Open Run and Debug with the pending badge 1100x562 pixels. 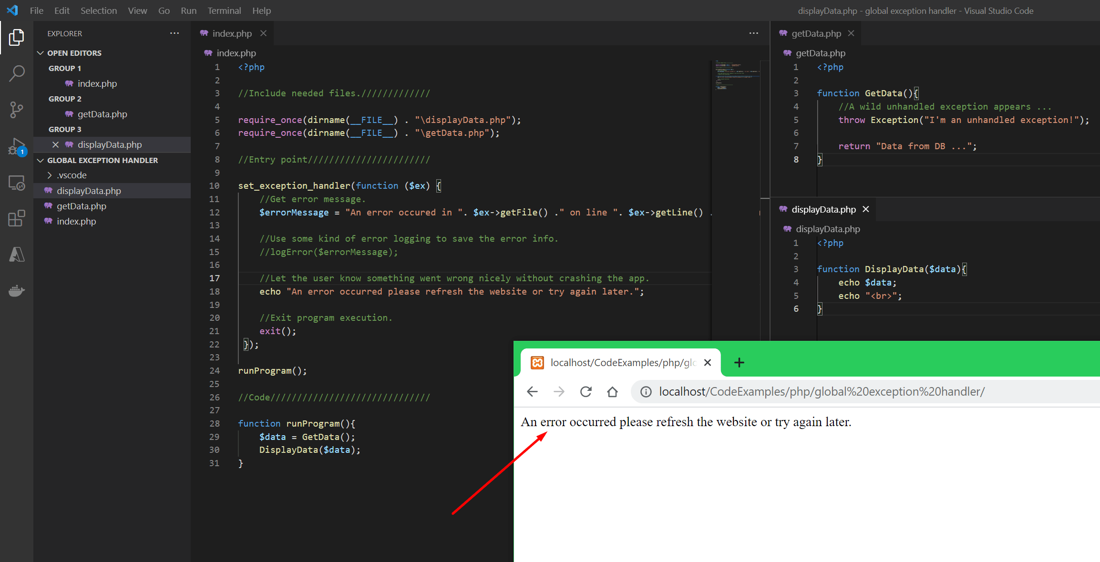16,147
